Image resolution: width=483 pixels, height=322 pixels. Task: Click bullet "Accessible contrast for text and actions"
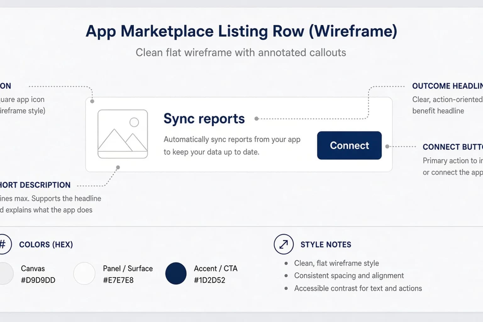point(358,288)
